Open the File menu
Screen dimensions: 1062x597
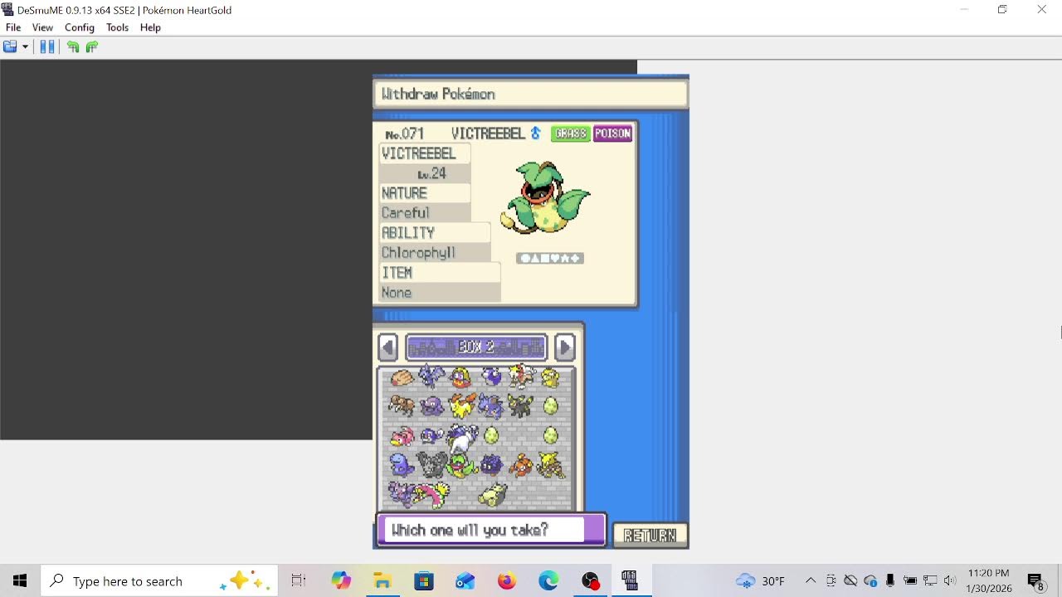13,27
